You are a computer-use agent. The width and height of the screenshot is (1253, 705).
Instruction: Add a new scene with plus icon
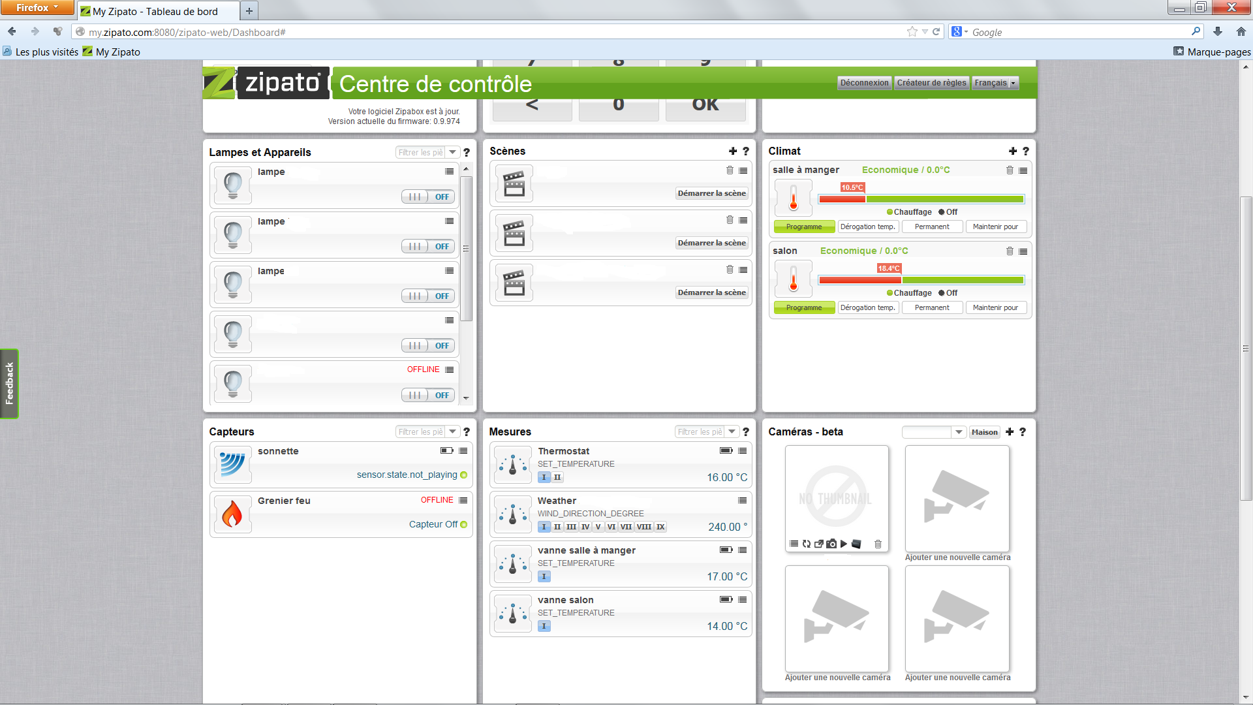coord(733,151)
